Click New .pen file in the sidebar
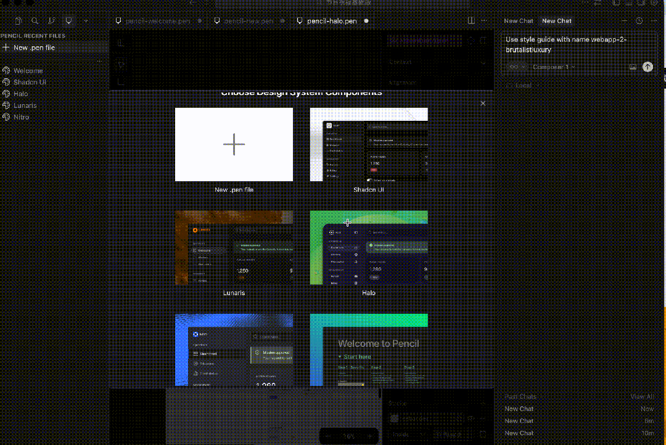The image size is (666, 445). tap(34, 47)
